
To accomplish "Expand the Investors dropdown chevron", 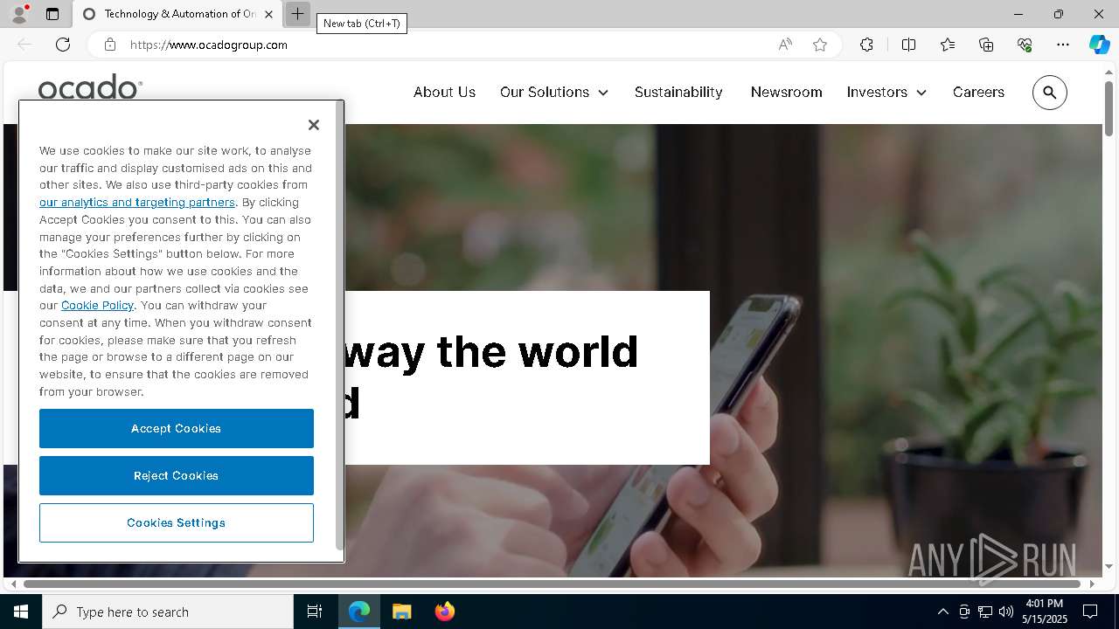I will pos(921,93).
